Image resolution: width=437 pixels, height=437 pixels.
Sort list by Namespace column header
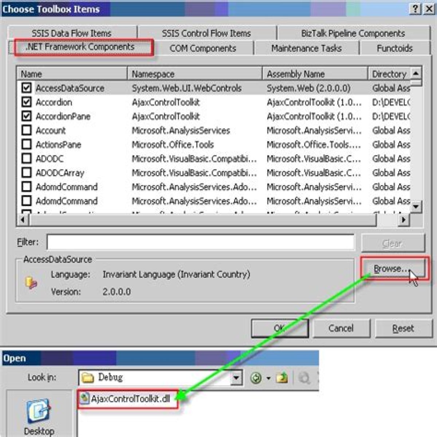click(x=195, y=74)
